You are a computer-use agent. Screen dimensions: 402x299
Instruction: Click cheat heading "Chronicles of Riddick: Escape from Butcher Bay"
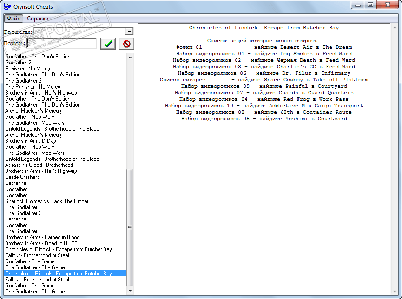(264, 28)
